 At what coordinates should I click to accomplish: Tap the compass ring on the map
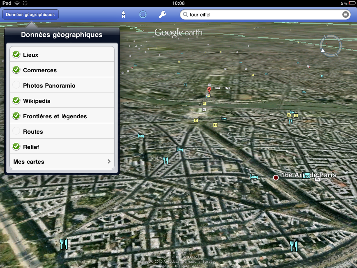tap(331, 46)
